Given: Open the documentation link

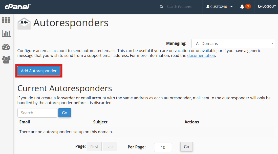Looking at the screenshot, I should tap(201, 55).
